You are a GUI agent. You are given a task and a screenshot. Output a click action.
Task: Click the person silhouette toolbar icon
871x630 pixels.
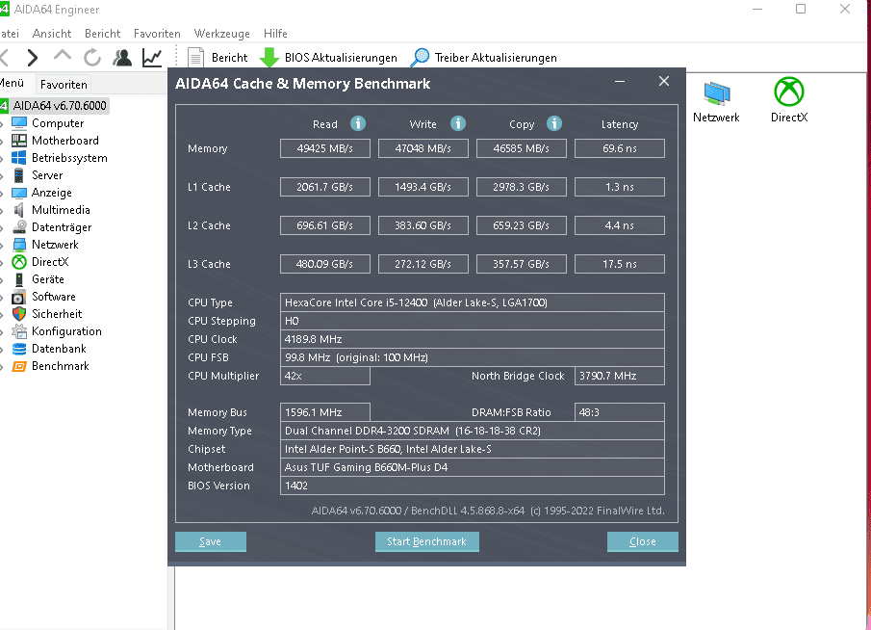tap(122, 57)
